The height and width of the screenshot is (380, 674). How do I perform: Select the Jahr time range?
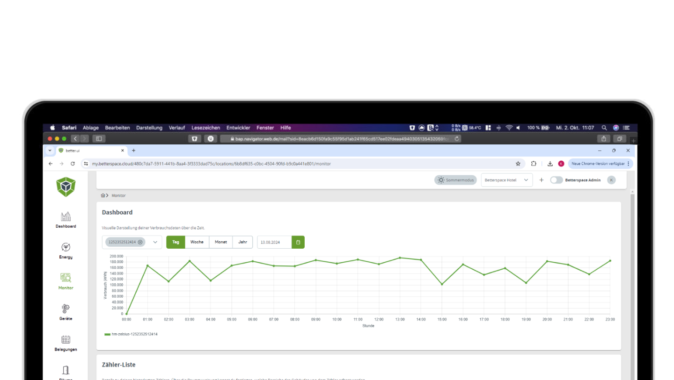[x=242, y=242]
